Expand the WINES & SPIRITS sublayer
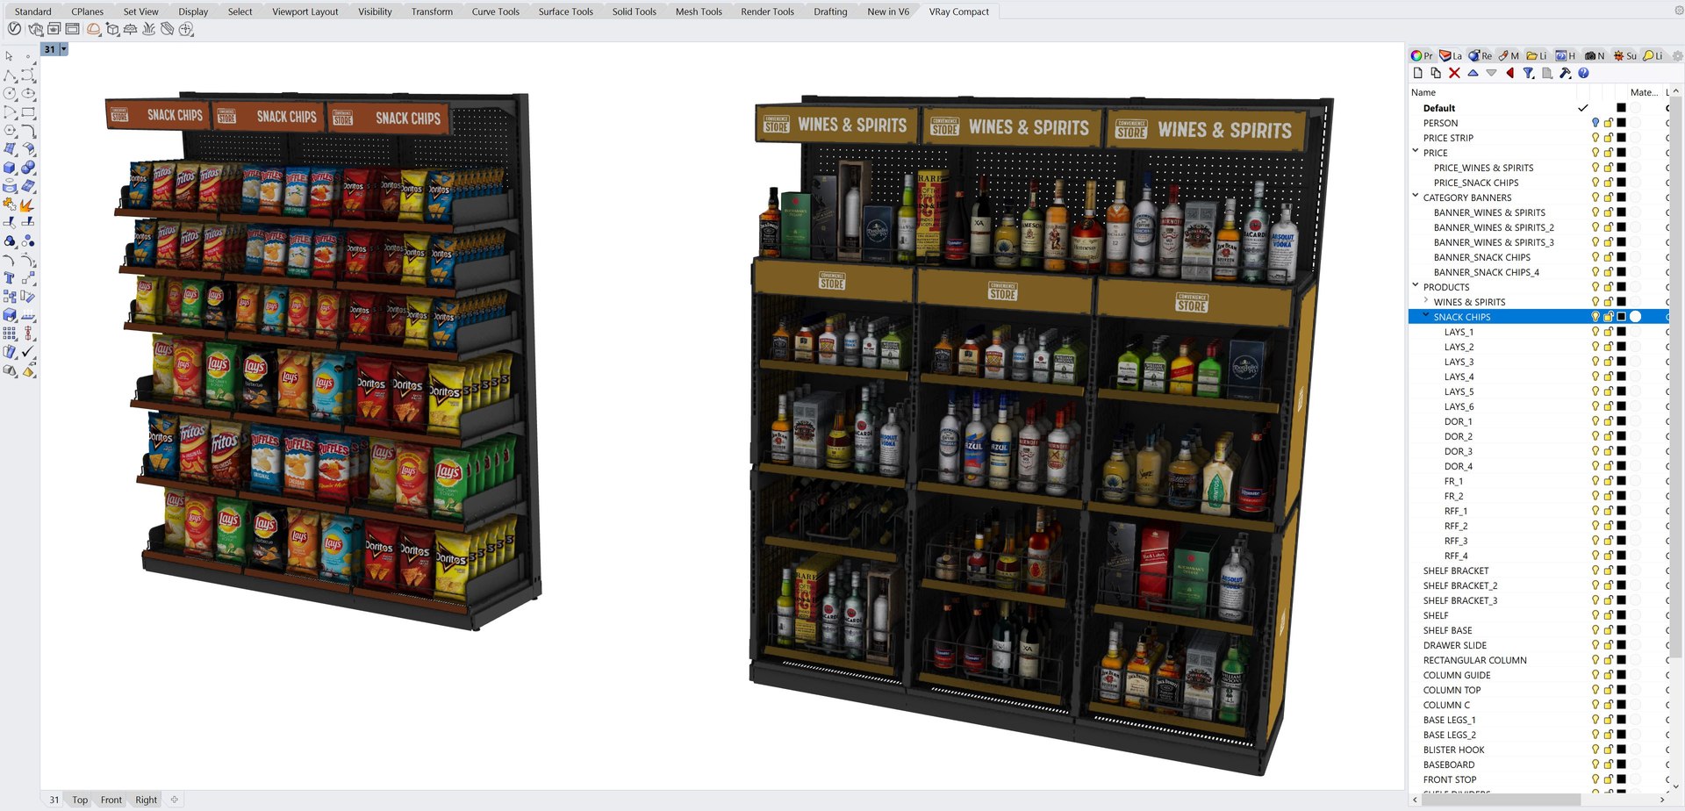 coord(1425,301)
